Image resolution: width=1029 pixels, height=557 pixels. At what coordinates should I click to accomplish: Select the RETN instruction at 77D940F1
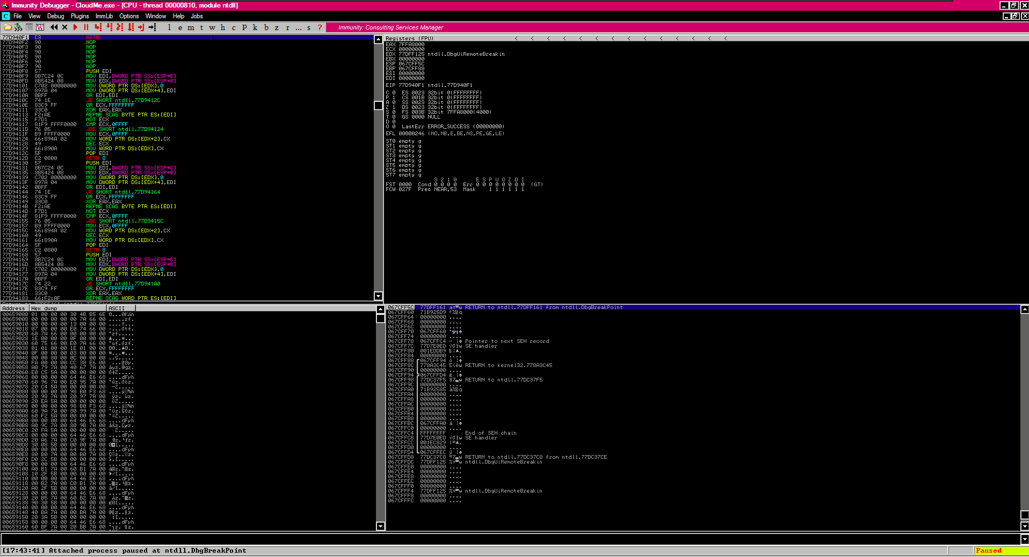187,38
